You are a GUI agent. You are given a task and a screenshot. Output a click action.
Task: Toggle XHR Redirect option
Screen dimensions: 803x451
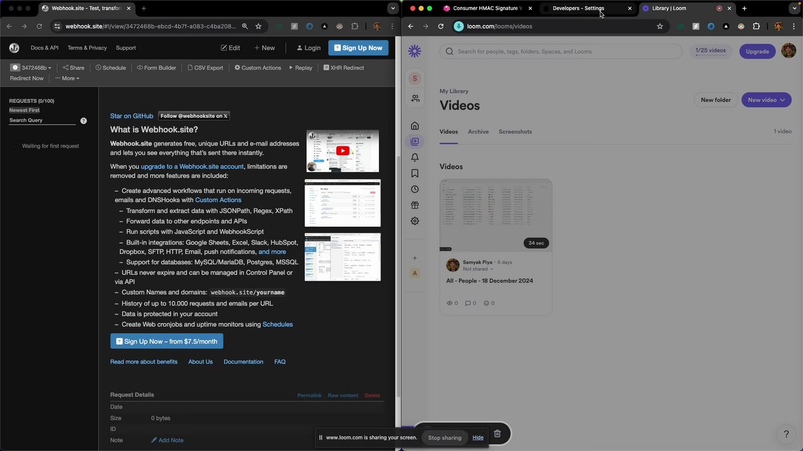pos(343,68)
